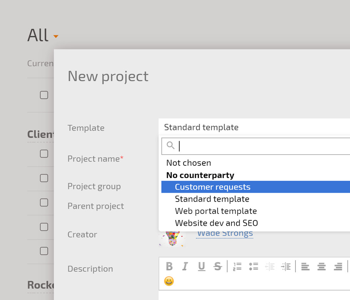The image size is (350, 300).
Task: Open the emoji picker
Action: point(169,281)
